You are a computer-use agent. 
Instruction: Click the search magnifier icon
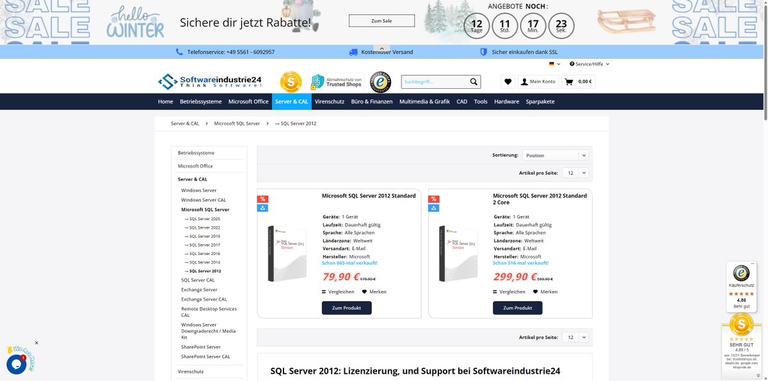pos(474,82)
